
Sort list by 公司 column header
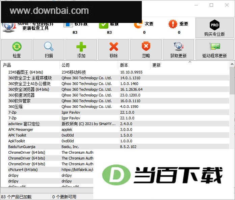click(89, 65)
